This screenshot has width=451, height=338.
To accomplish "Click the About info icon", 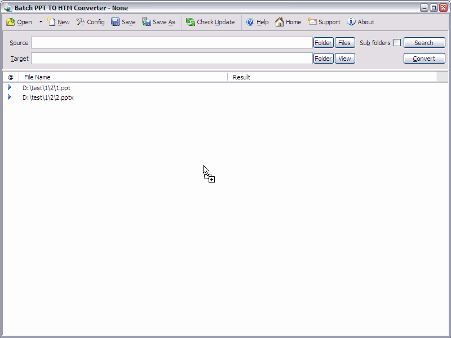I will pyautogui.click(x=351, y=22).
